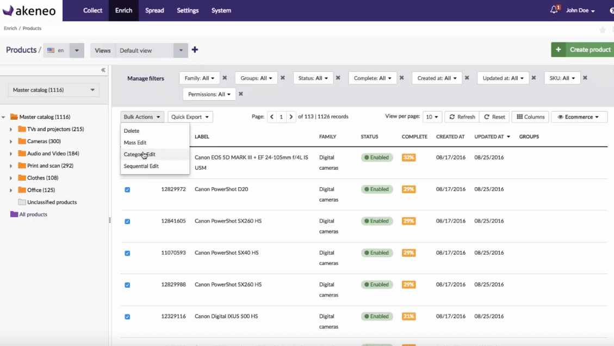Choose Sequential Edit bulk action
This screenshot has height=346, width=614.
pyautogui.click(x=155, y=166)
